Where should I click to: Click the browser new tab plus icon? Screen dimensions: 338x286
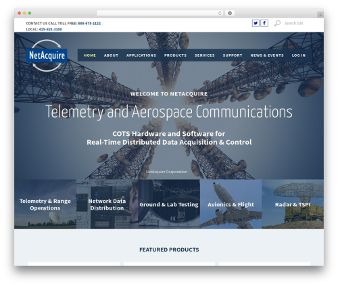[320, 15]
